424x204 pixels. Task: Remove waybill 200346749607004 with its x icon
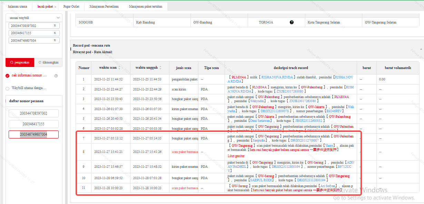[55, 40]
